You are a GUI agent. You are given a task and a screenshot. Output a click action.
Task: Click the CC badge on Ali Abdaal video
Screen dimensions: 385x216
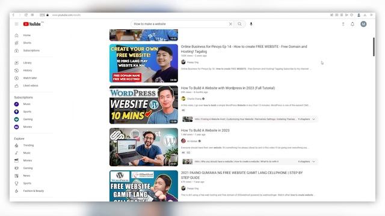click(x=188, y=152)
